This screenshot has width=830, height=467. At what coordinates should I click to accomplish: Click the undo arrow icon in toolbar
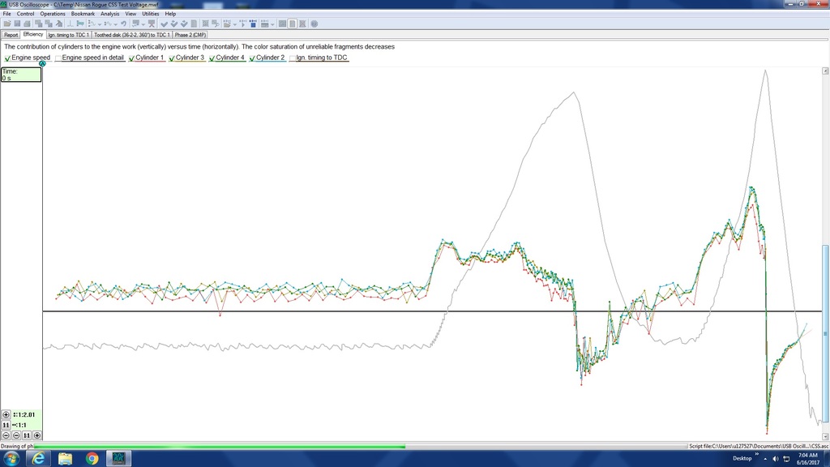[123, 24]
